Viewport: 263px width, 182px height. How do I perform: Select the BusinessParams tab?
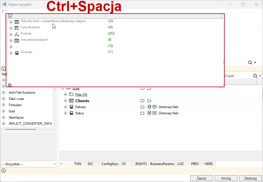pos(162,164)
